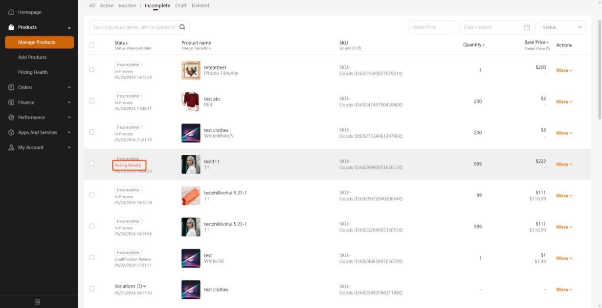The height and width of the screenshot is (308, 602).
Task: Open the testzhilibohui orange product thumbnail
Action: click(191, 196)
